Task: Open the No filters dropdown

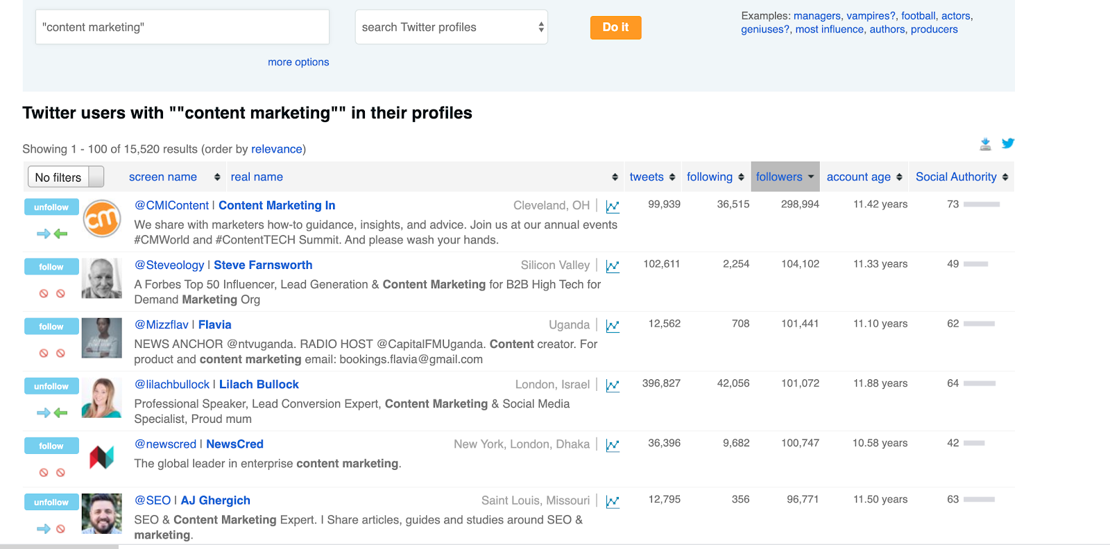Action: click(66, 177)
